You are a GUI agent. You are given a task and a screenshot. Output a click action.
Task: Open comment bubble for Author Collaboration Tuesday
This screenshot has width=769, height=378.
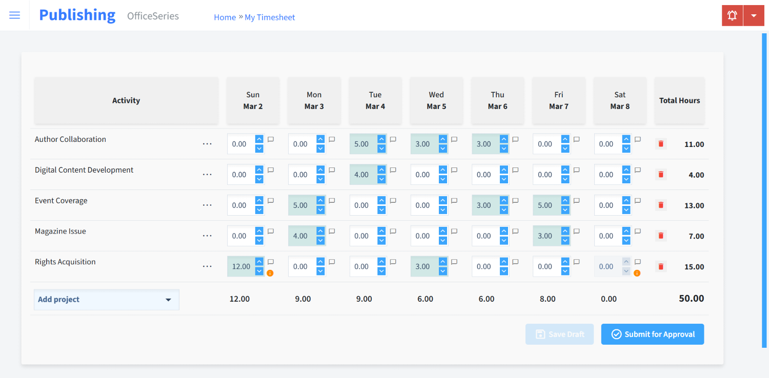[392, 138]
